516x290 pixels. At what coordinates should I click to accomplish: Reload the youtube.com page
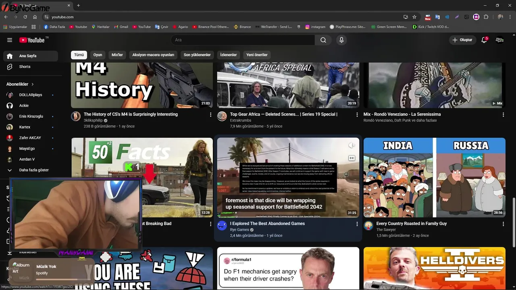(x=25, y=17)
